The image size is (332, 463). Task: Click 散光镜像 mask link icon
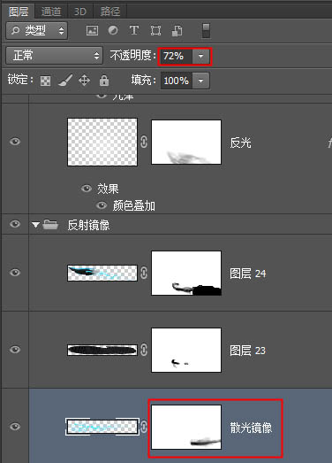(x=144, y=427)
